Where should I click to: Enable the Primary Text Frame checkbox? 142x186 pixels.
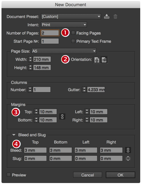click(73, 41)
